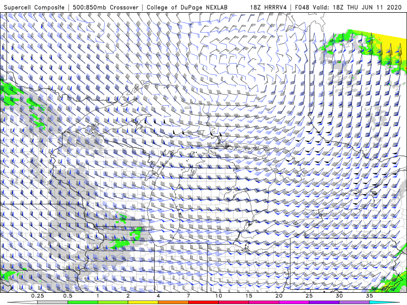The width and height of the screenshot is (407, 305).
Task: Click the "500:850mb Crossover" header label
Action: pos(106,7)
